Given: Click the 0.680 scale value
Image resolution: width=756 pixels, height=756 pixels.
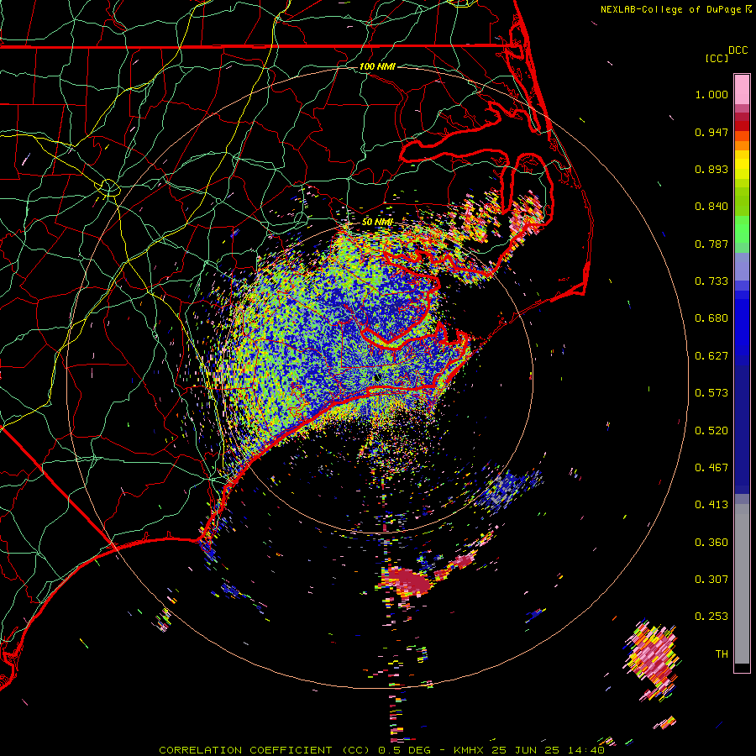Looking at the screenshot, I should click(x=711, y=318).
